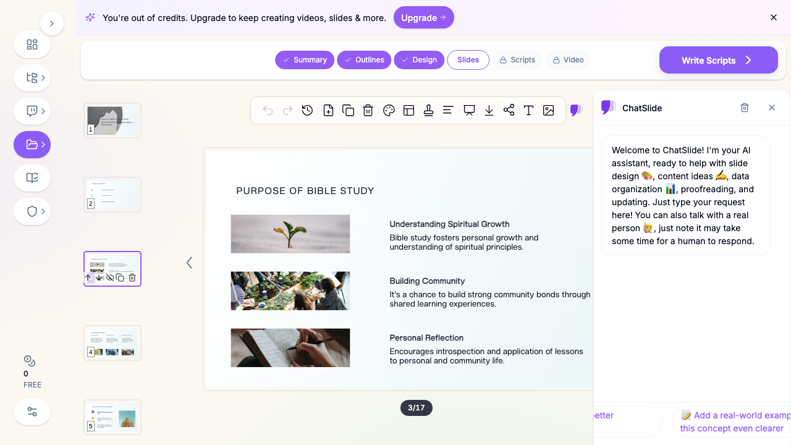Duplicate slide 3 from thumbnail controls
This screenshot has width=791, height=445.
[x=121, y=278]
